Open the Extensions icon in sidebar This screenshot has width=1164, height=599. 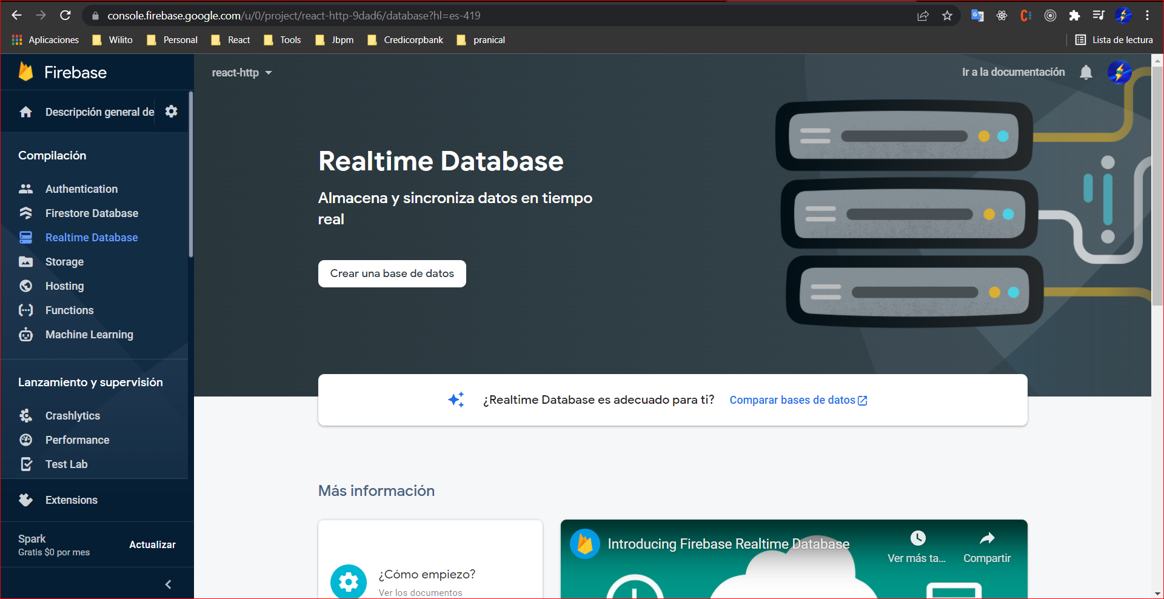pyautogui.click(x=26, y=500)
